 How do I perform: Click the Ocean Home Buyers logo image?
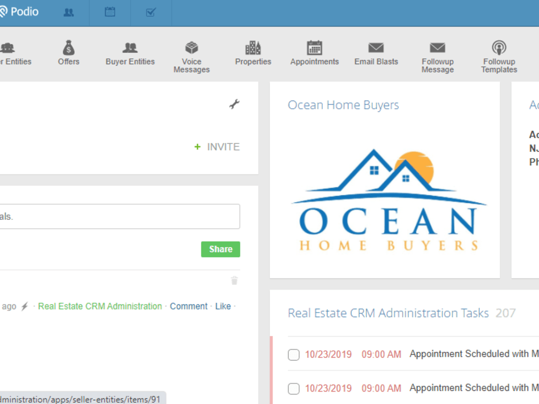pos(388,200)
